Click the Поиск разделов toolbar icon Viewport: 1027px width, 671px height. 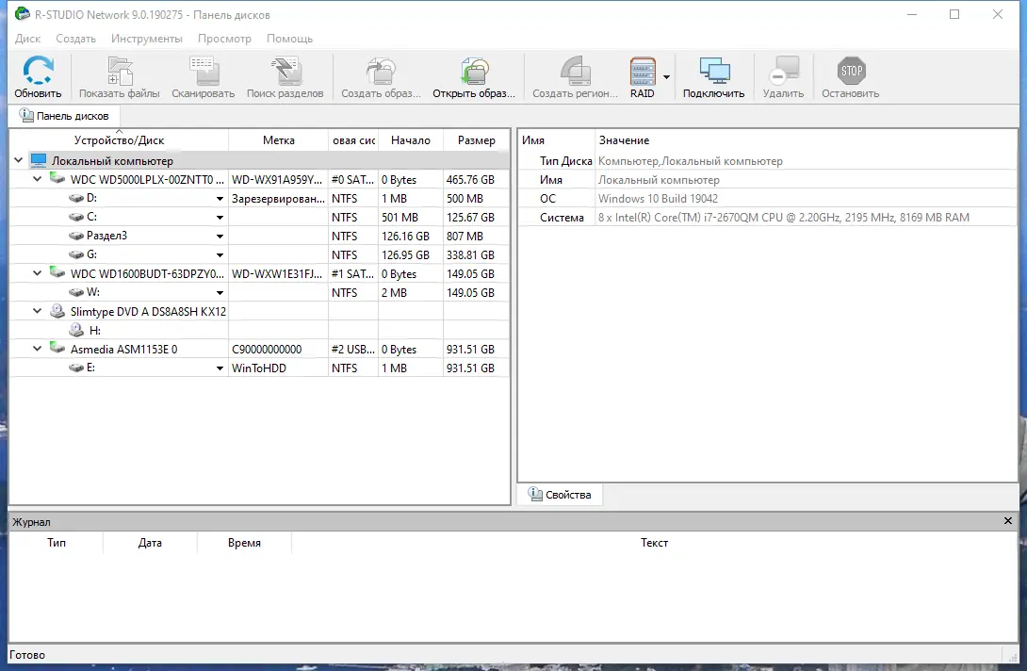pos(285,70)
